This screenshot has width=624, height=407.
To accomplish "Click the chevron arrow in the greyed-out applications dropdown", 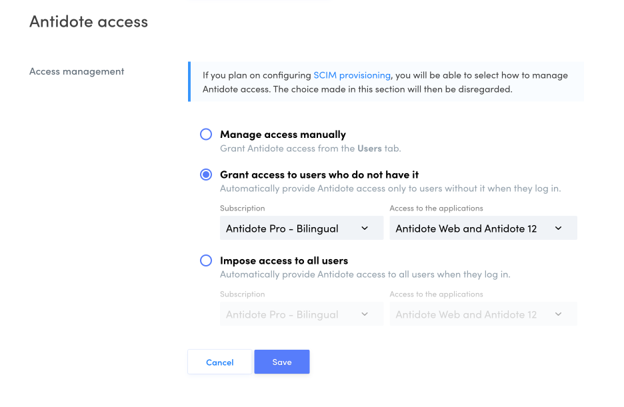I will 558,314.
